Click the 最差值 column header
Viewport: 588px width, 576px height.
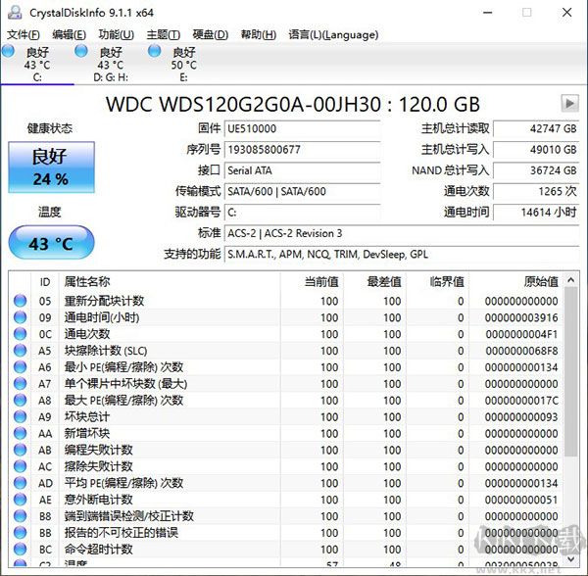[x=375, y=281]
